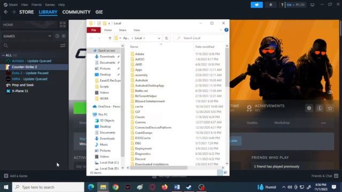Open the Home ribbon tab in Explorer

pyautogui.click(x=108, y=30)
